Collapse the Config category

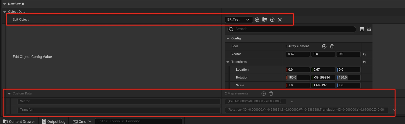tap(228, 39)
